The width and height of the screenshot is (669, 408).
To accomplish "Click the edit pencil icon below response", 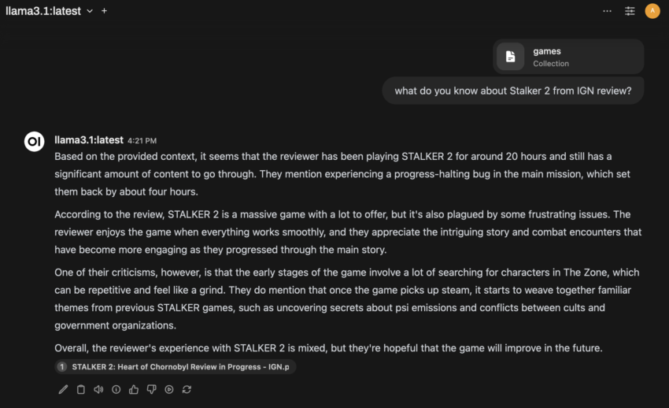I will click(x=63, y=389).
